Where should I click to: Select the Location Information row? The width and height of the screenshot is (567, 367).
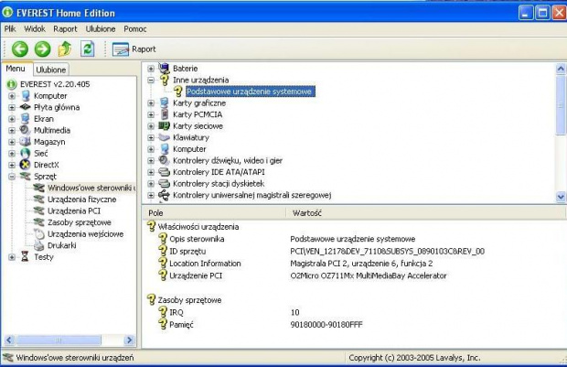pos(354,264)
